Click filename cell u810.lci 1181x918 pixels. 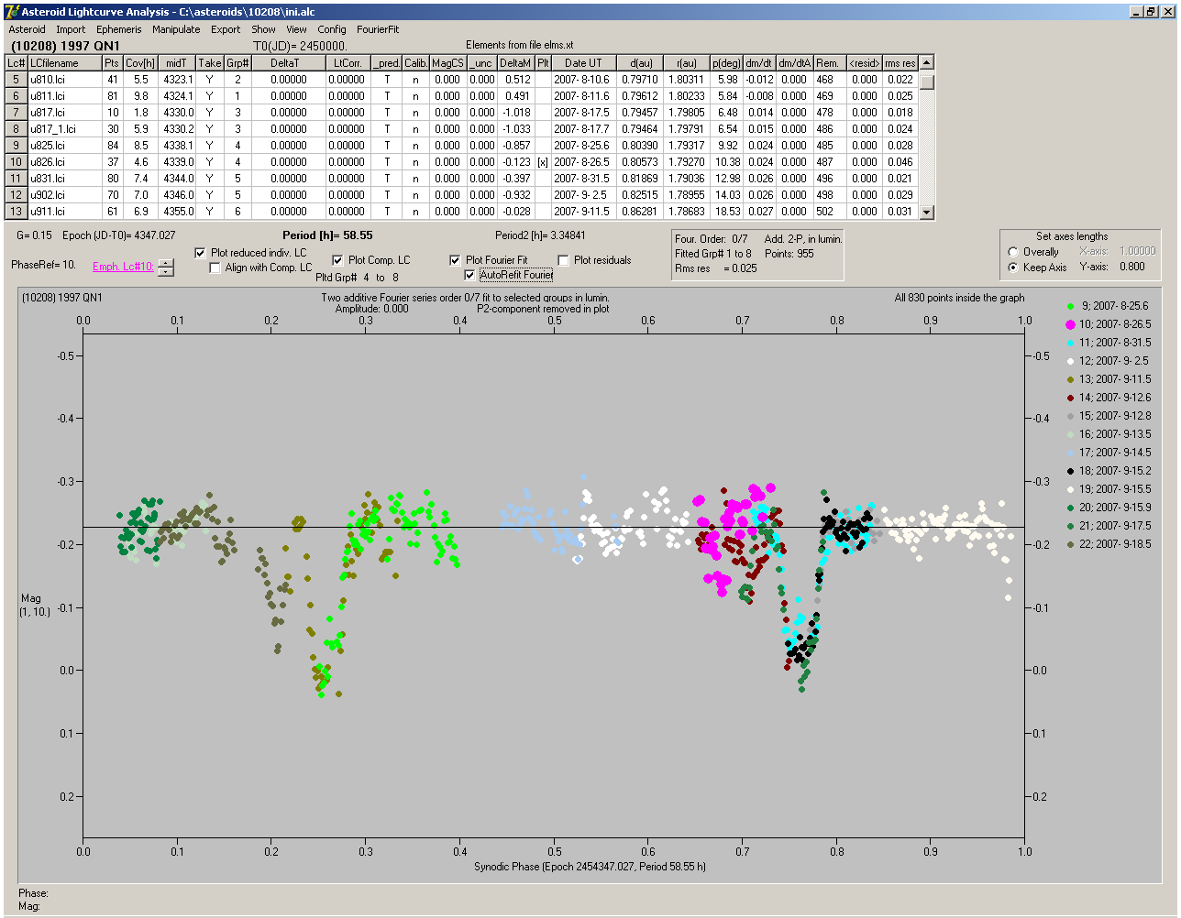point(64,80)
